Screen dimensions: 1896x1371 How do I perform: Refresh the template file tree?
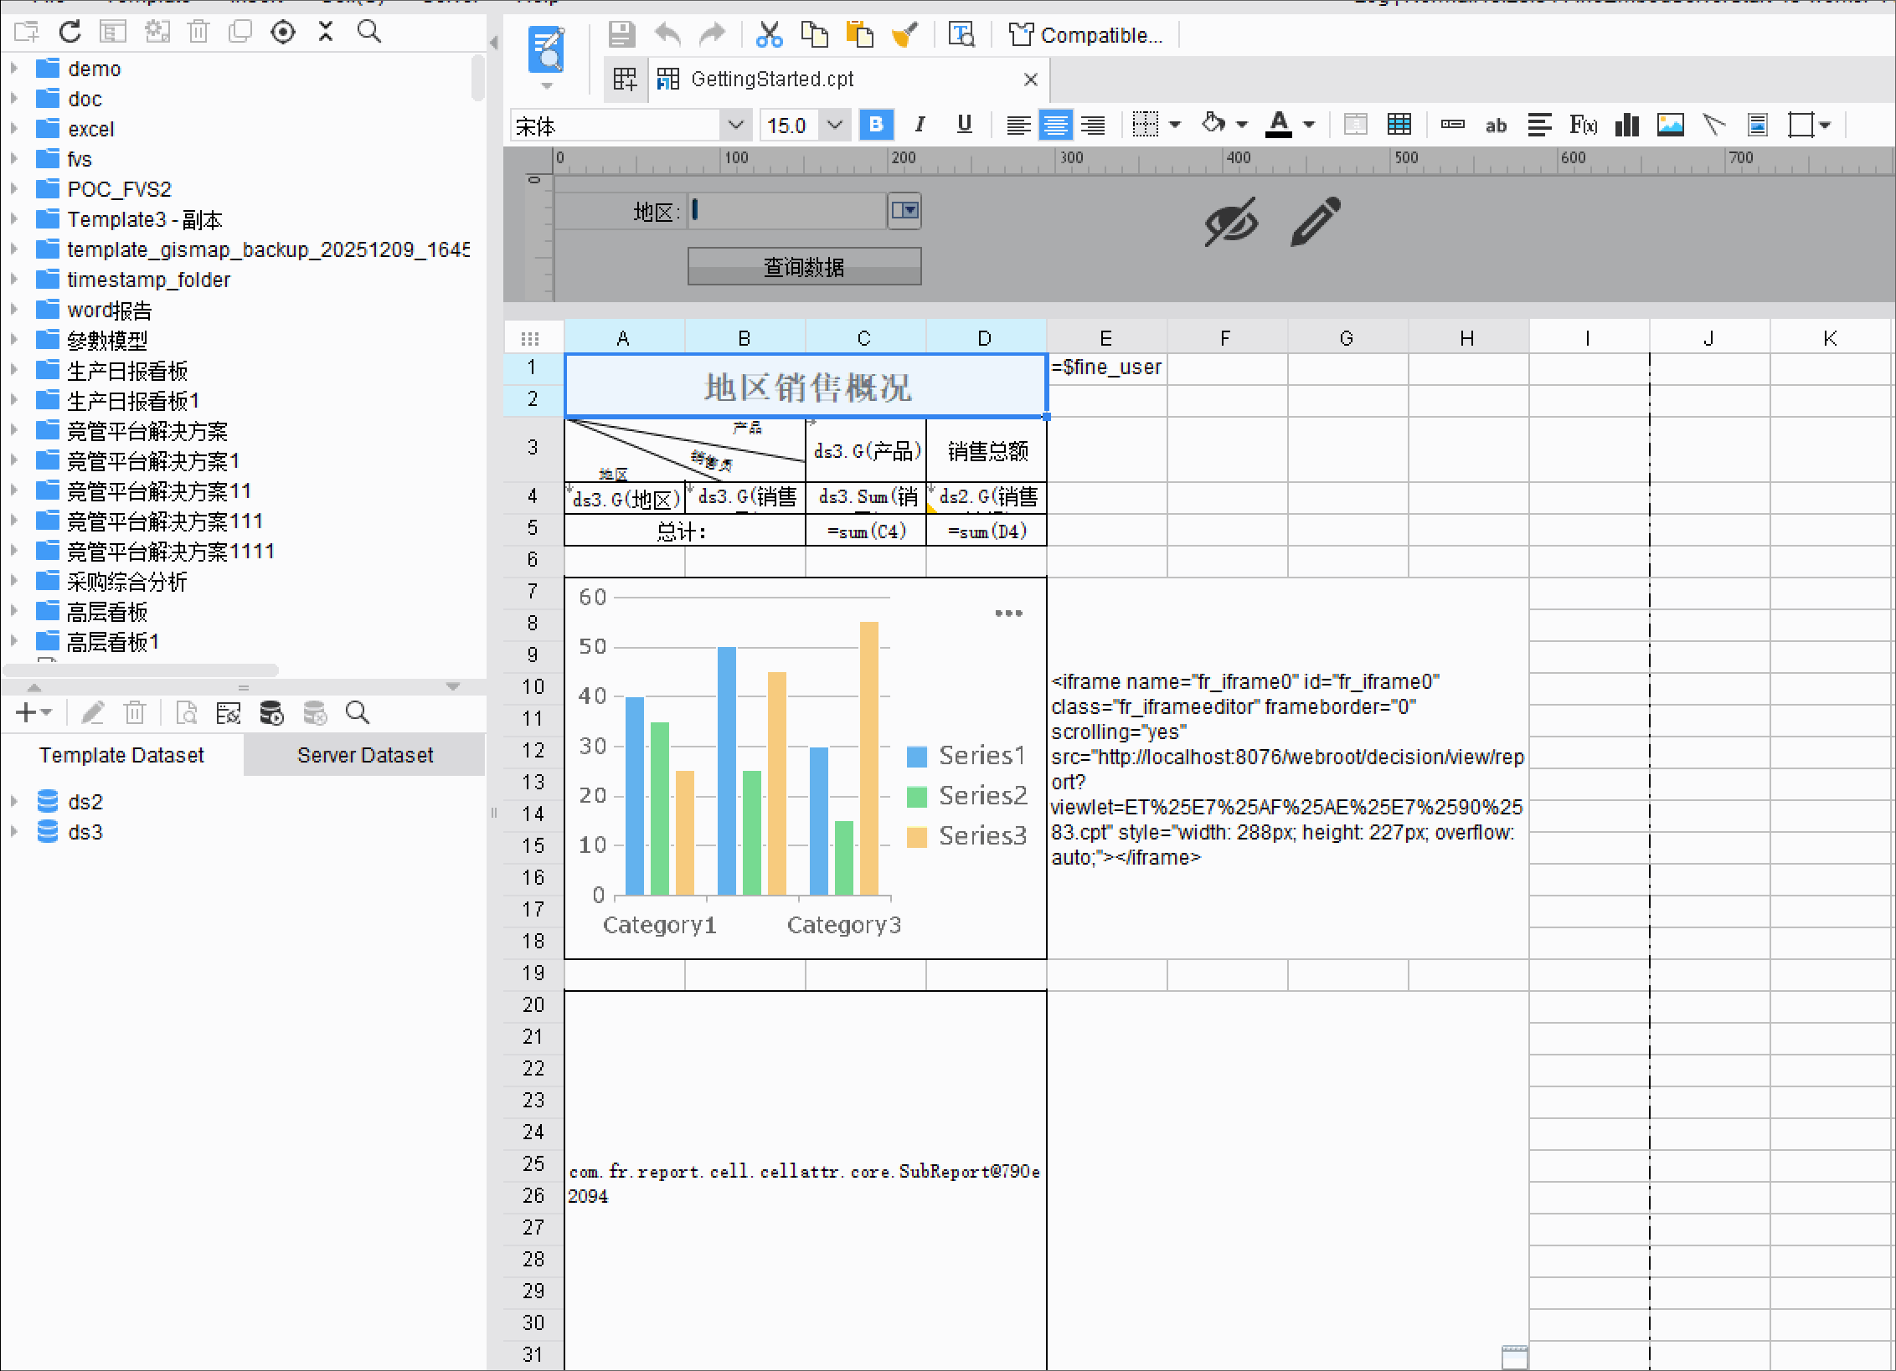[70, 32]
